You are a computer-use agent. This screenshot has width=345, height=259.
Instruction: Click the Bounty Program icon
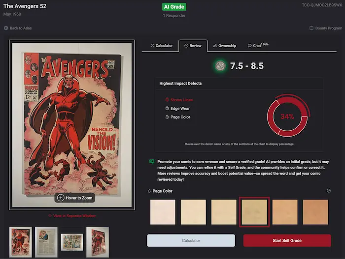[x=311, y=28]
